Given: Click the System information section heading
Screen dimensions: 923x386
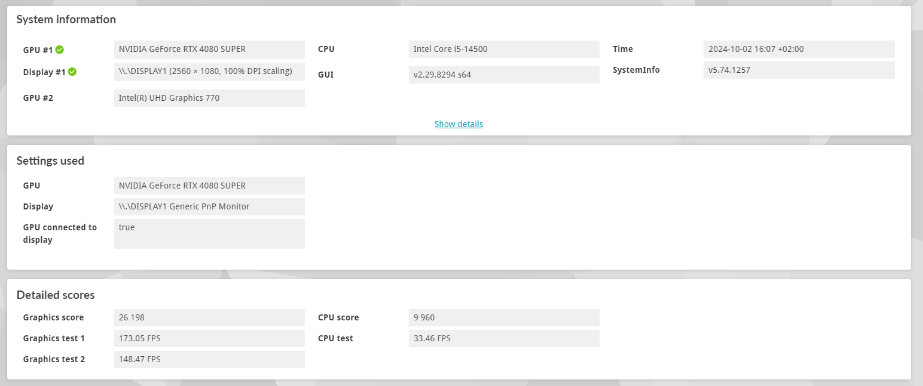Looking at the screenshot, I should tap(66, 20).
